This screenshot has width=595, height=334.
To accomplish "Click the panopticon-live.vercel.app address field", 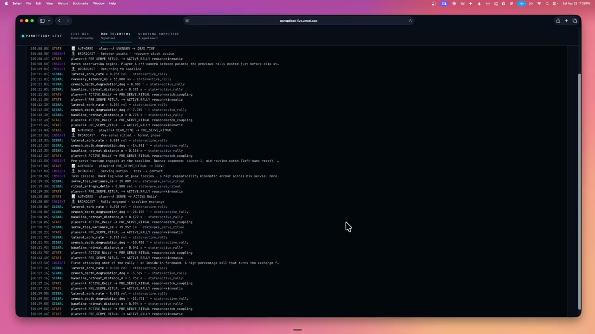I will pos(298,20).
